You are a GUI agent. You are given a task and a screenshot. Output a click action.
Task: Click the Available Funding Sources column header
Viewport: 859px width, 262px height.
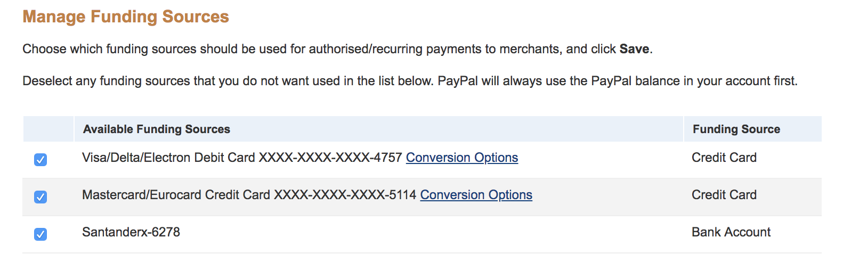157,129
